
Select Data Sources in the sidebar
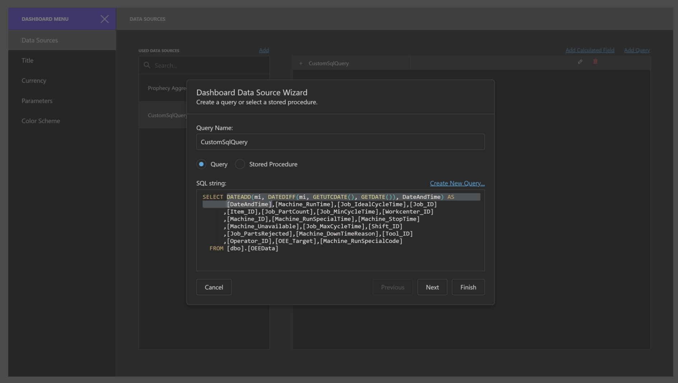click(40, 41)
